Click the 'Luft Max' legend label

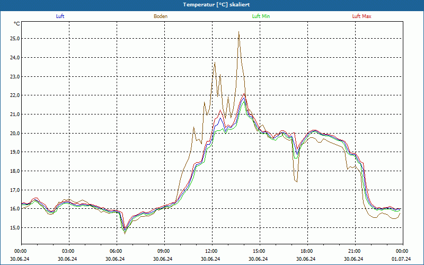361,16
